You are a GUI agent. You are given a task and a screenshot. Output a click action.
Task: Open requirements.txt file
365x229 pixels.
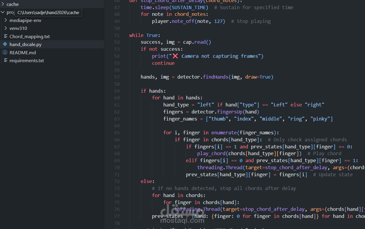[27, 60]
